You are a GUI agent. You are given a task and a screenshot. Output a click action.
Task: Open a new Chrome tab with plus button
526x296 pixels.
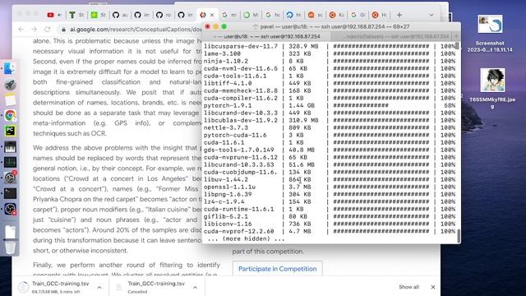click(x=399, y=15)
